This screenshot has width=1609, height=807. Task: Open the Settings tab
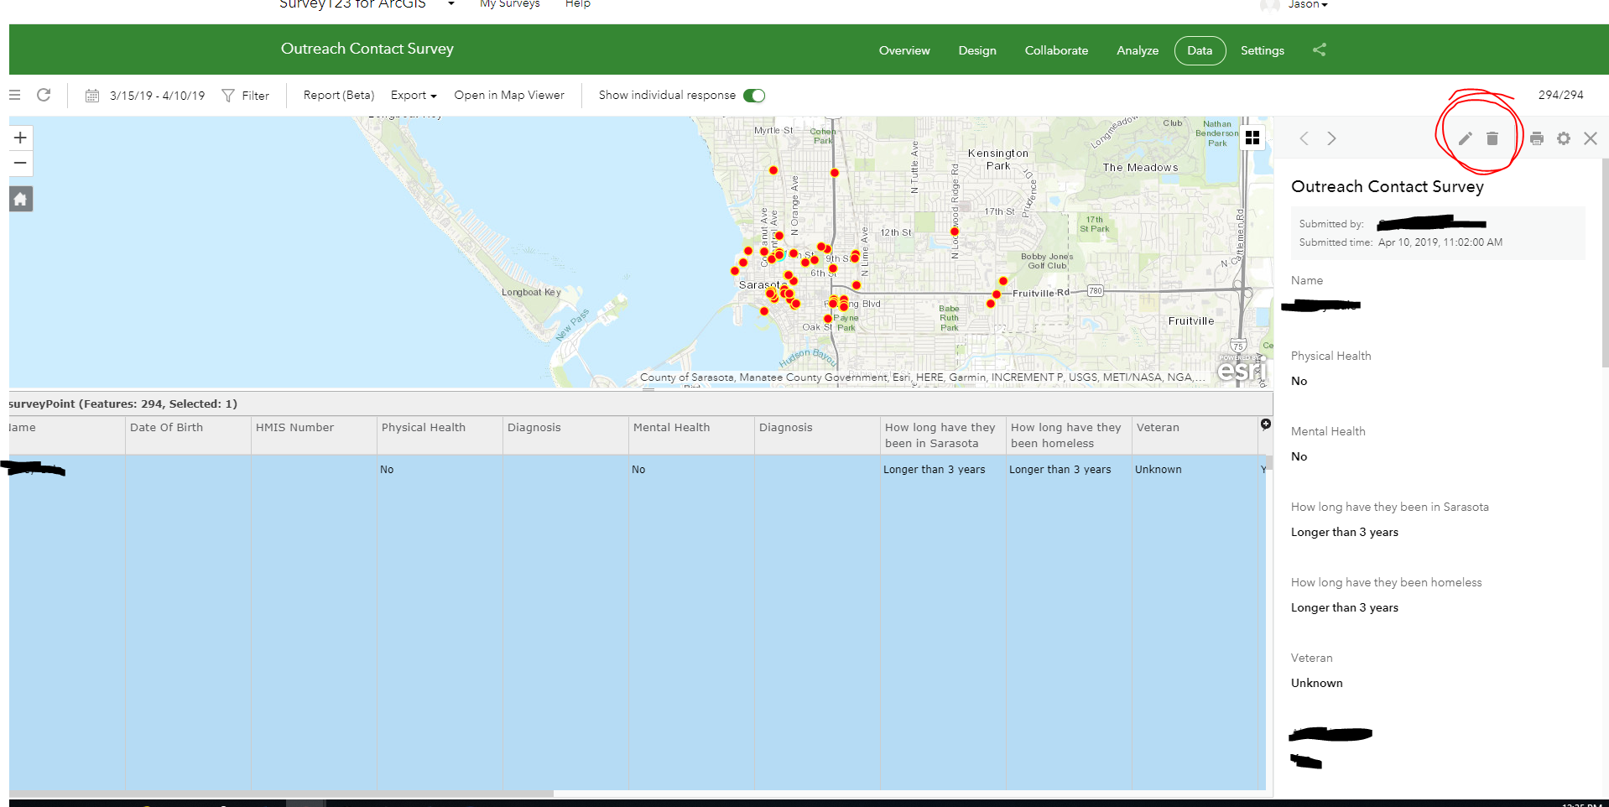coord(1263,50)
